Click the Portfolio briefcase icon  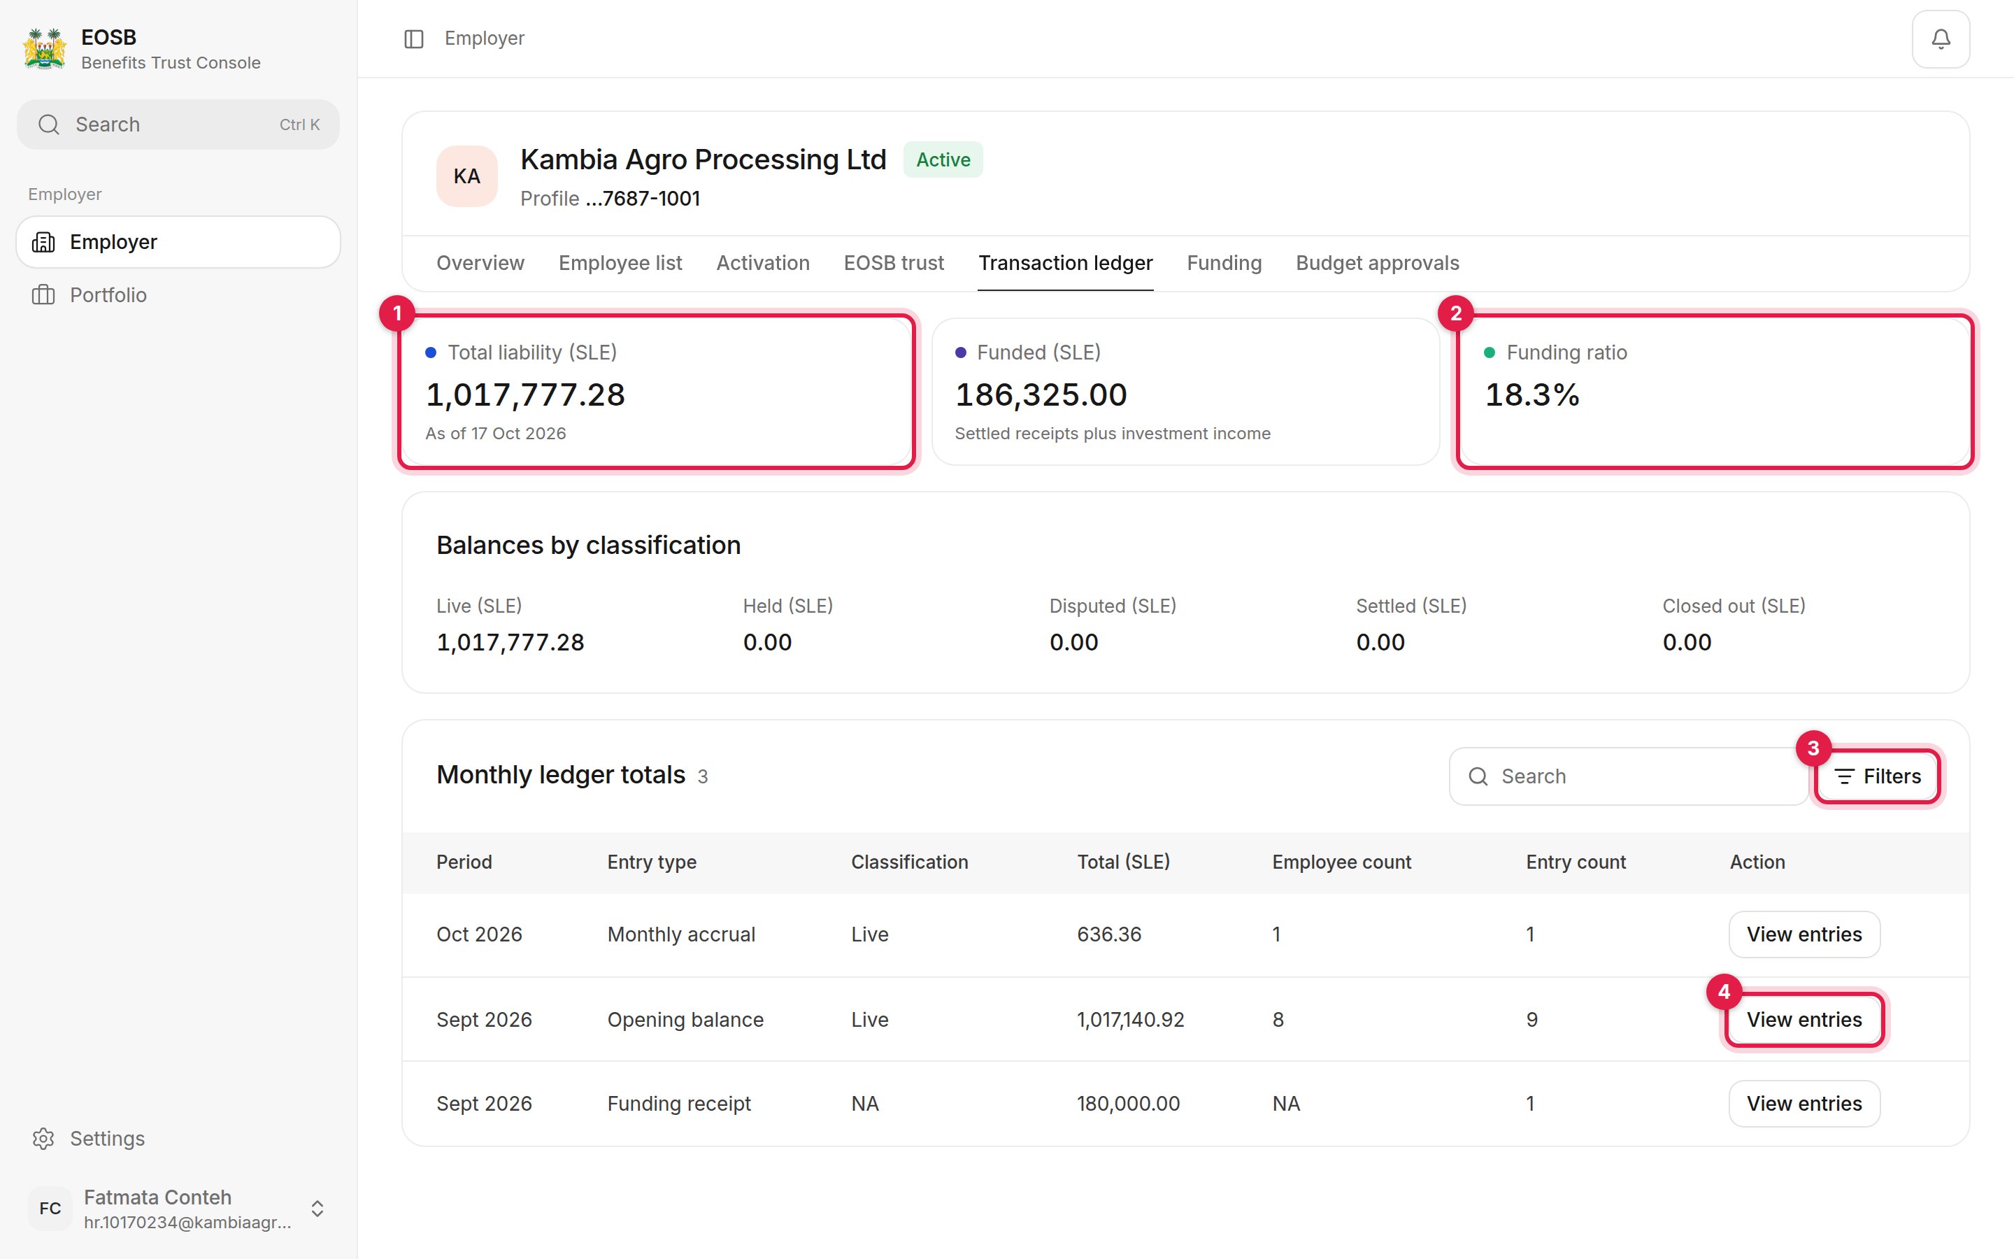43,294
